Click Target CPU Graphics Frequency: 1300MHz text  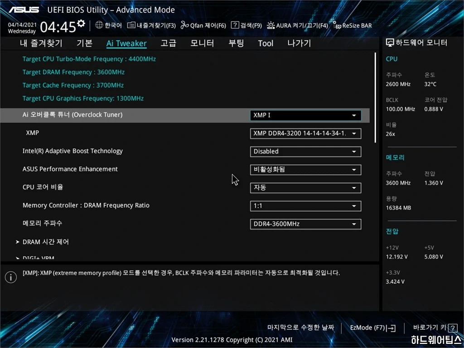[83, 98]
